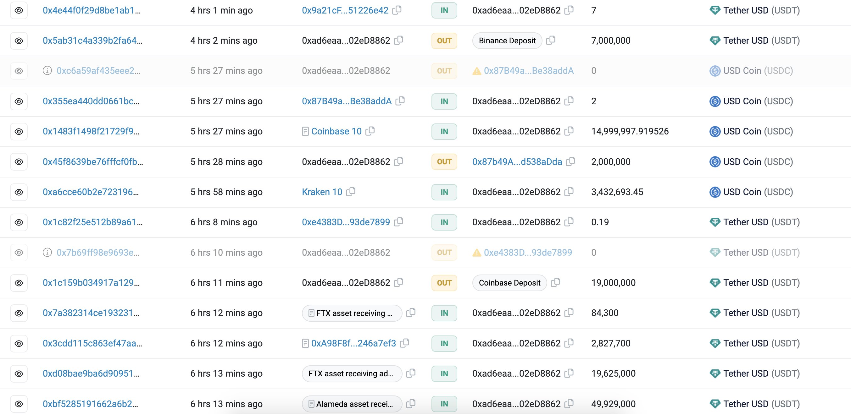Copy the 0xA98F8f...246a7ef3 address
Image resolution: width=851 pixels, height=414 pixels.
pos(404,343)
